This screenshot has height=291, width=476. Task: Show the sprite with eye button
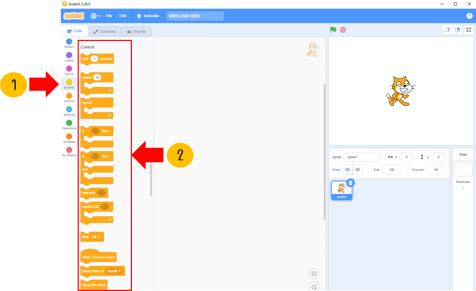click(x=347, y=169)
